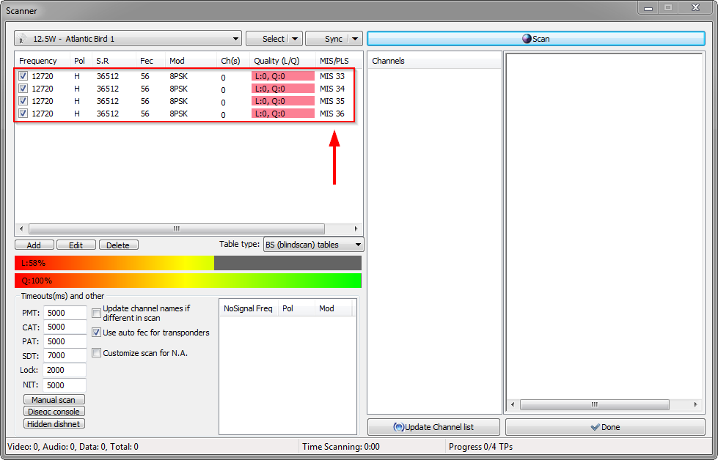
Task: Uncheck the MIS 33 transponder checkbox
Action: coord(23,76)
